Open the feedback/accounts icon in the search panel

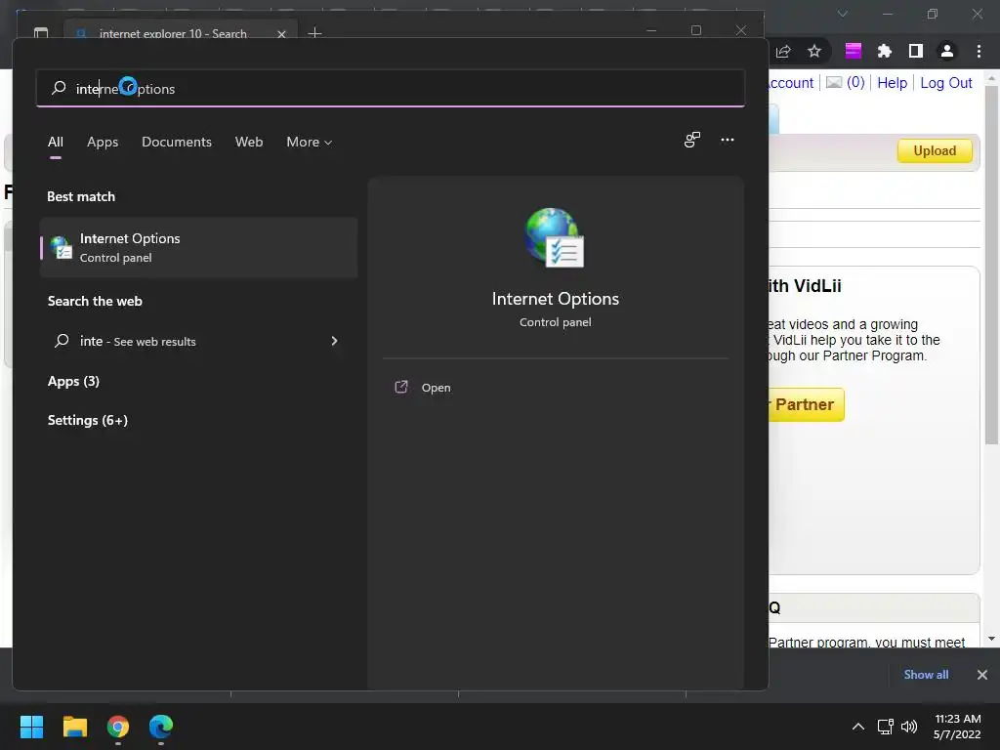(692, 140)
